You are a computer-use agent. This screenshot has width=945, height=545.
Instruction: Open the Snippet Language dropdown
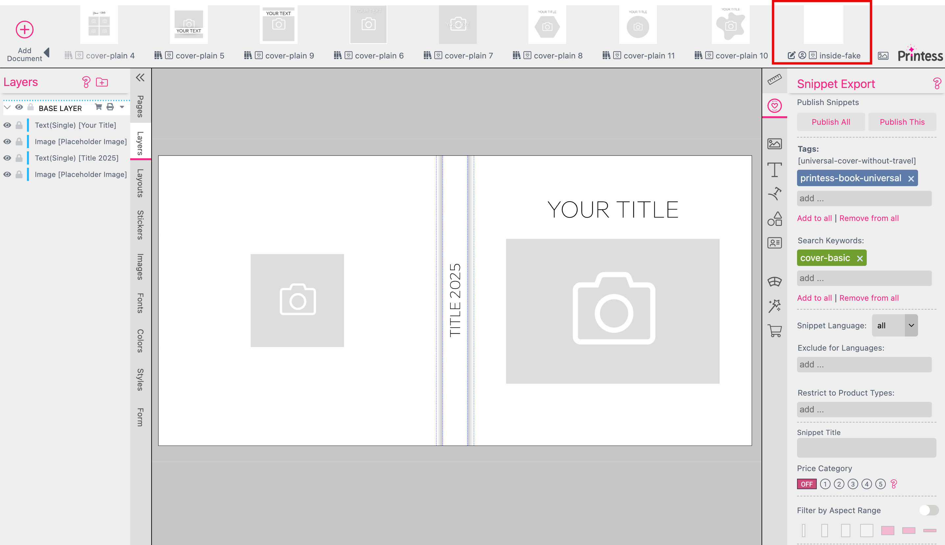[x=895, y=325]
